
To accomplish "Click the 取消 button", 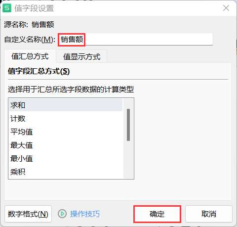I will point(209,214).
